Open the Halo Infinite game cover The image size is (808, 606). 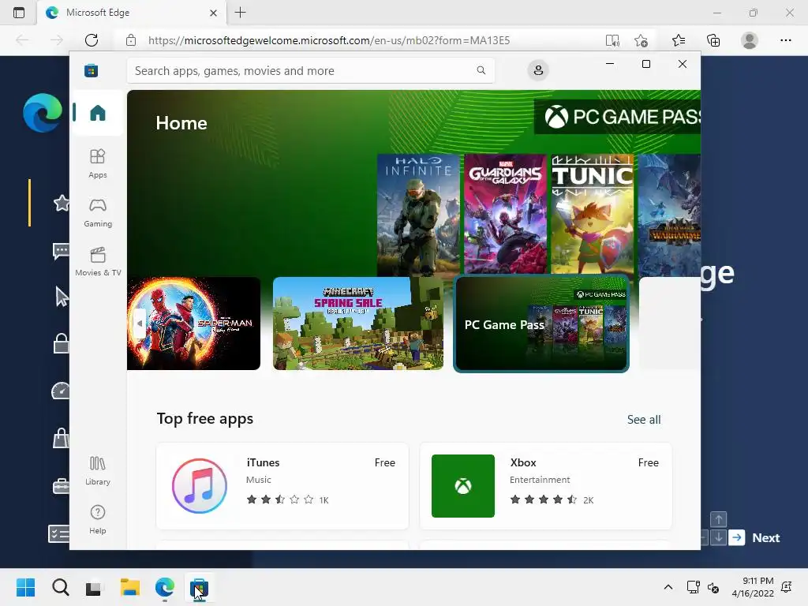418,215
